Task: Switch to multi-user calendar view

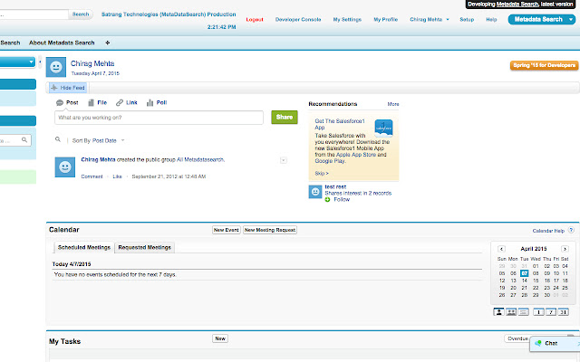Action: 511,312
